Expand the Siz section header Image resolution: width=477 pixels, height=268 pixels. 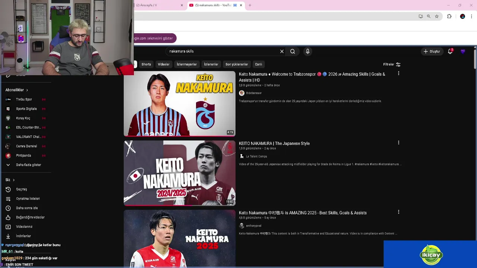(x=10, y=180)
